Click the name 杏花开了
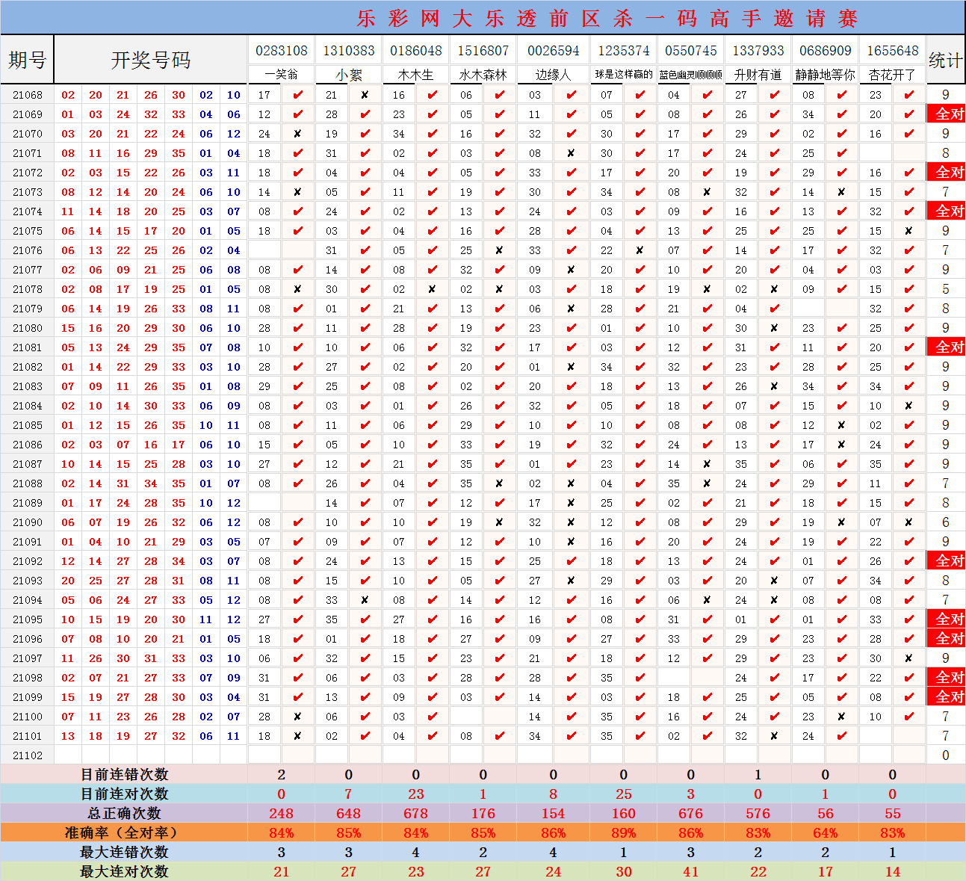The width and height of the screenshot is (966, 881). coord(892,75)
